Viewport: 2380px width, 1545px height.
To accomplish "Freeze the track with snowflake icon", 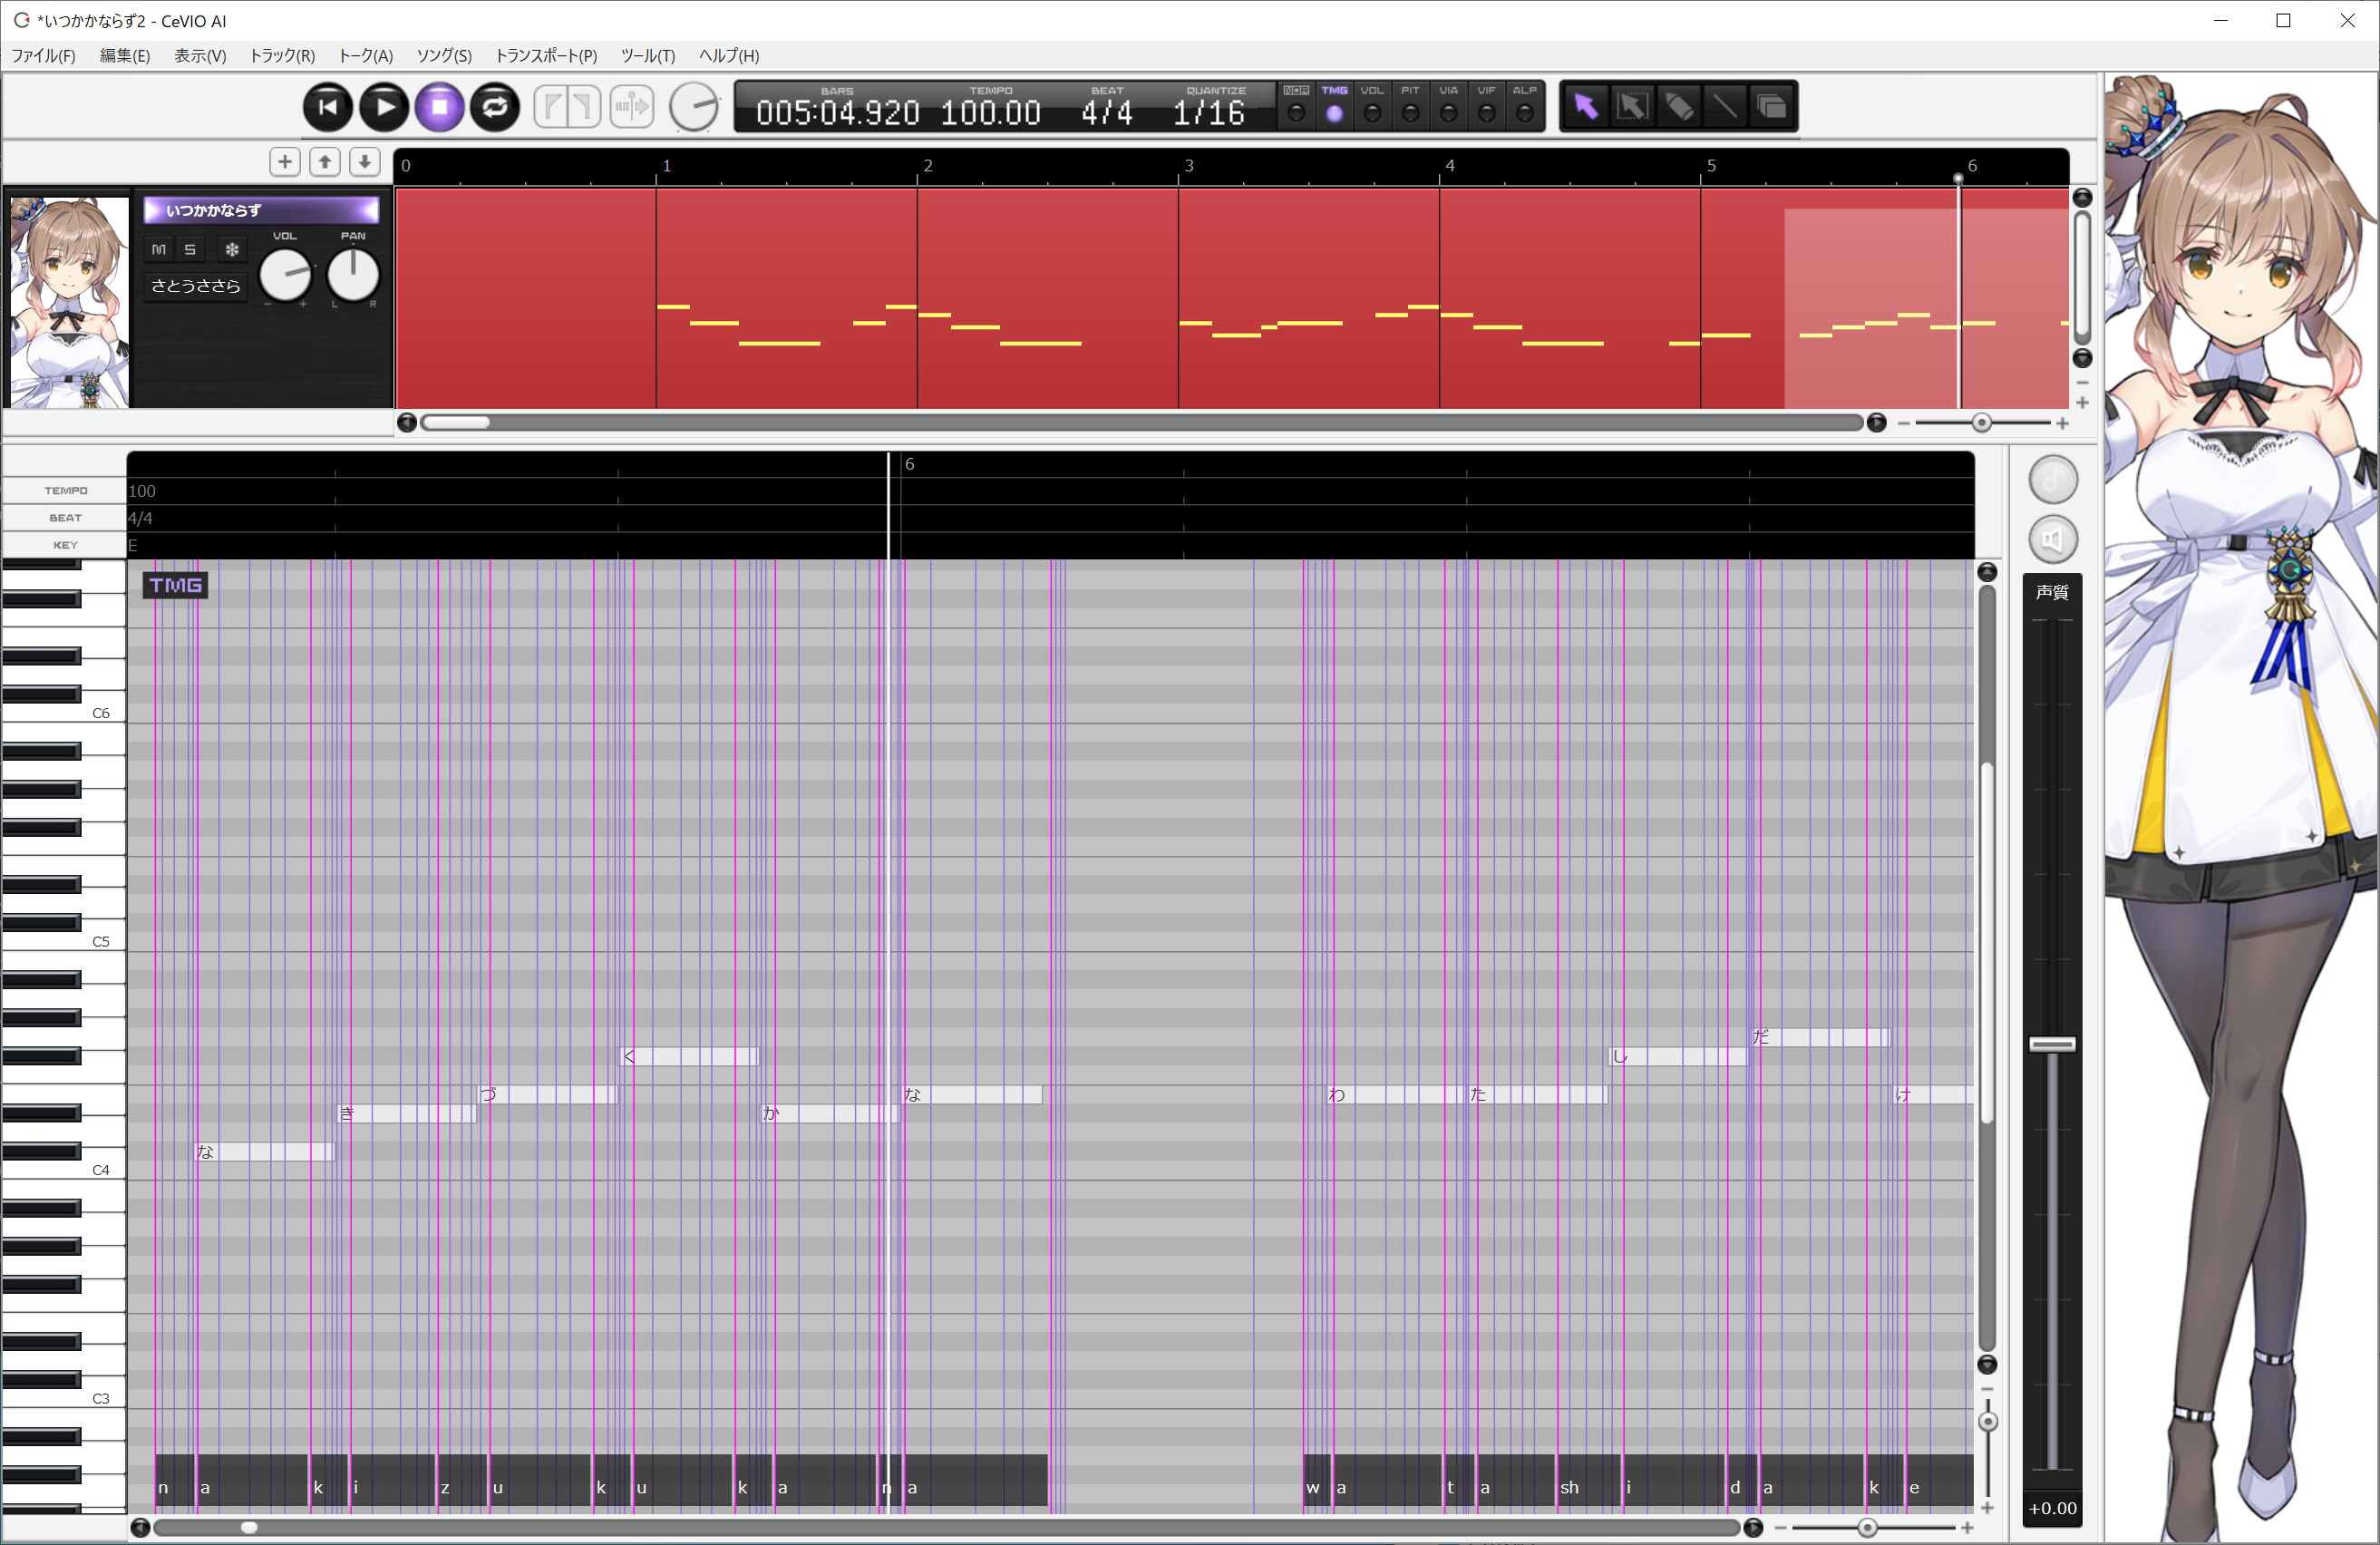I will coord(232,249).
